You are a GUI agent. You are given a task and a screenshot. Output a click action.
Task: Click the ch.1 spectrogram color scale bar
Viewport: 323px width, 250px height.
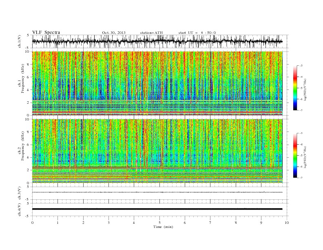(x=295, y=88)
